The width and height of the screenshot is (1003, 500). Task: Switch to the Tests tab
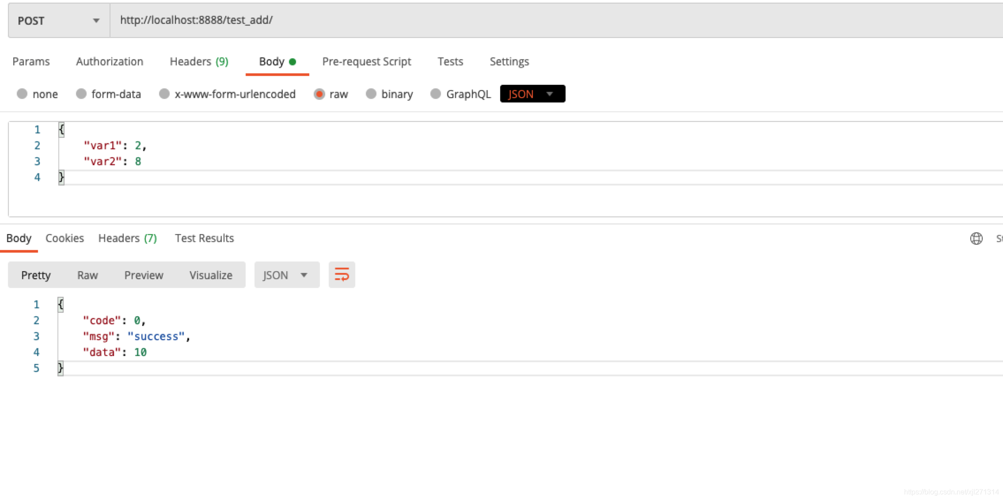(450, 61)
